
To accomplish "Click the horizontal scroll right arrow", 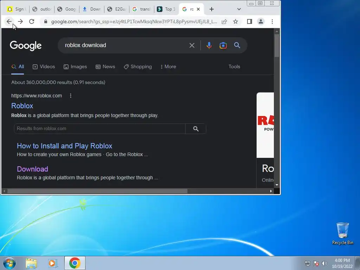I will tap(271, 191).
